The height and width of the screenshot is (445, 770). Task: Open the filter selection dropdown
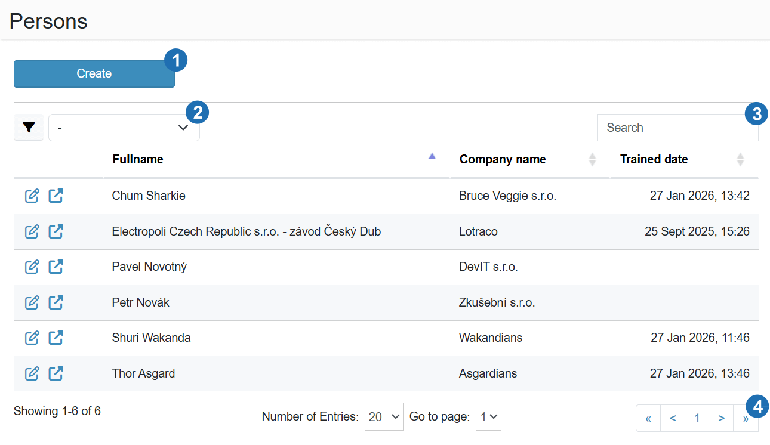tap(124, 128)
